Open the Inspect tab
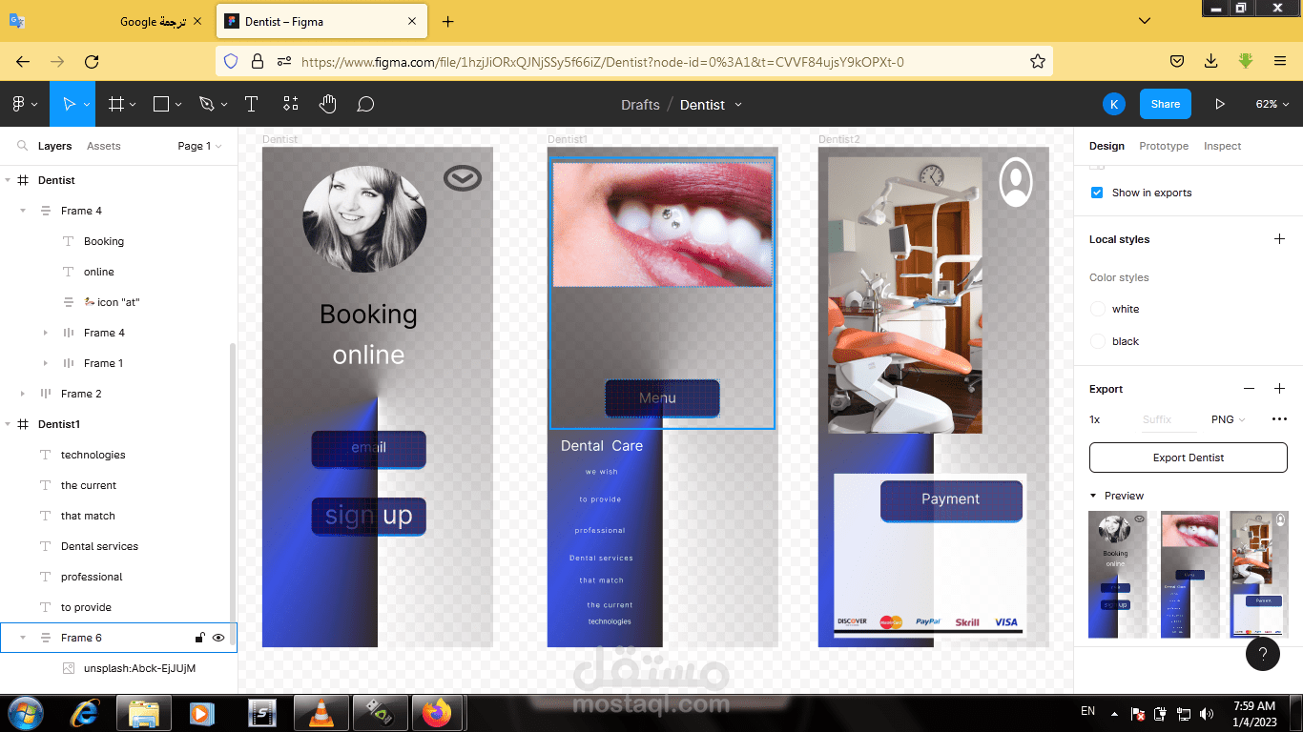This screenshot has width=1303, height=732. pyautogui.click(x=1222, y=146)
